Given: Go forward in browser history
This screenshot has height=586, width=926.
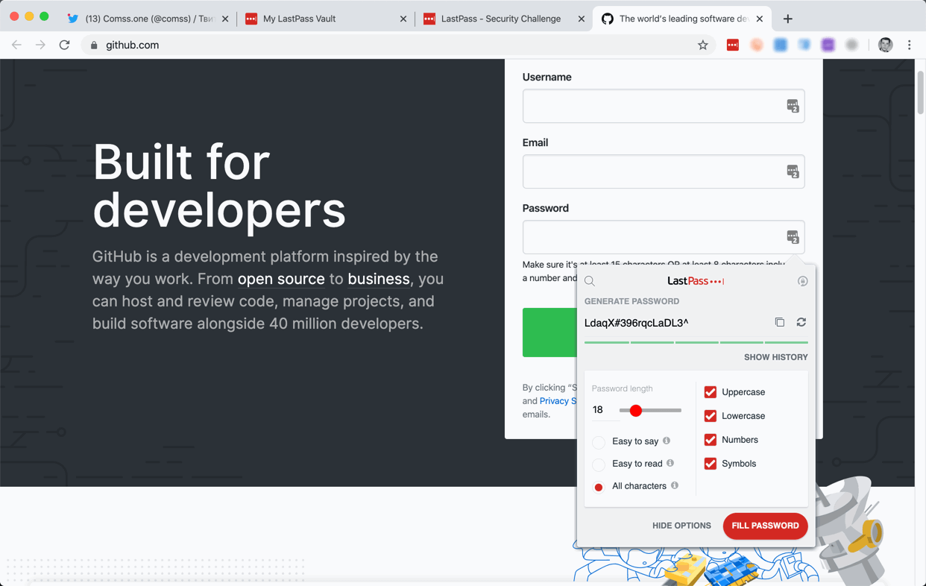Looking at the screenshot, I should (x=40, y=45).
